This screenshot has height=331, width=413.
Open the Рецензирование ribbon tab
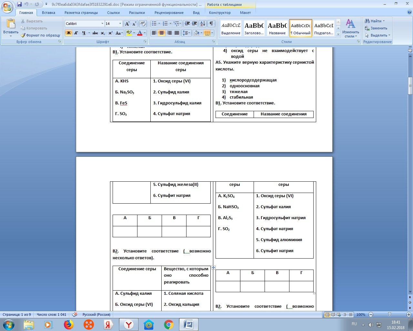(x=169, y=13)
